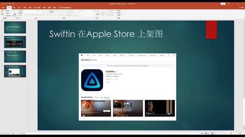The height and width of the screenshot is (137, 245).
Task: Switch to the Review (审阅) tab
Action: [x=44, y=8]
